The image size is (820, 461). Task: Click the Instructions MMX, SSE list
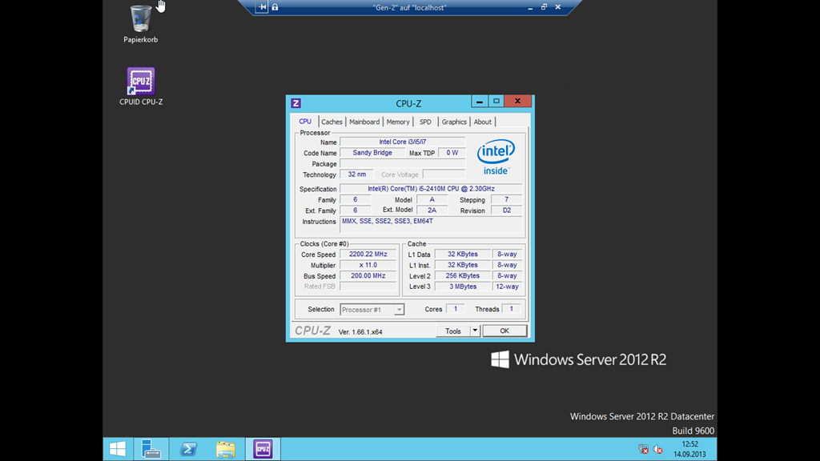pyautogui.click(x=431, y=225)
